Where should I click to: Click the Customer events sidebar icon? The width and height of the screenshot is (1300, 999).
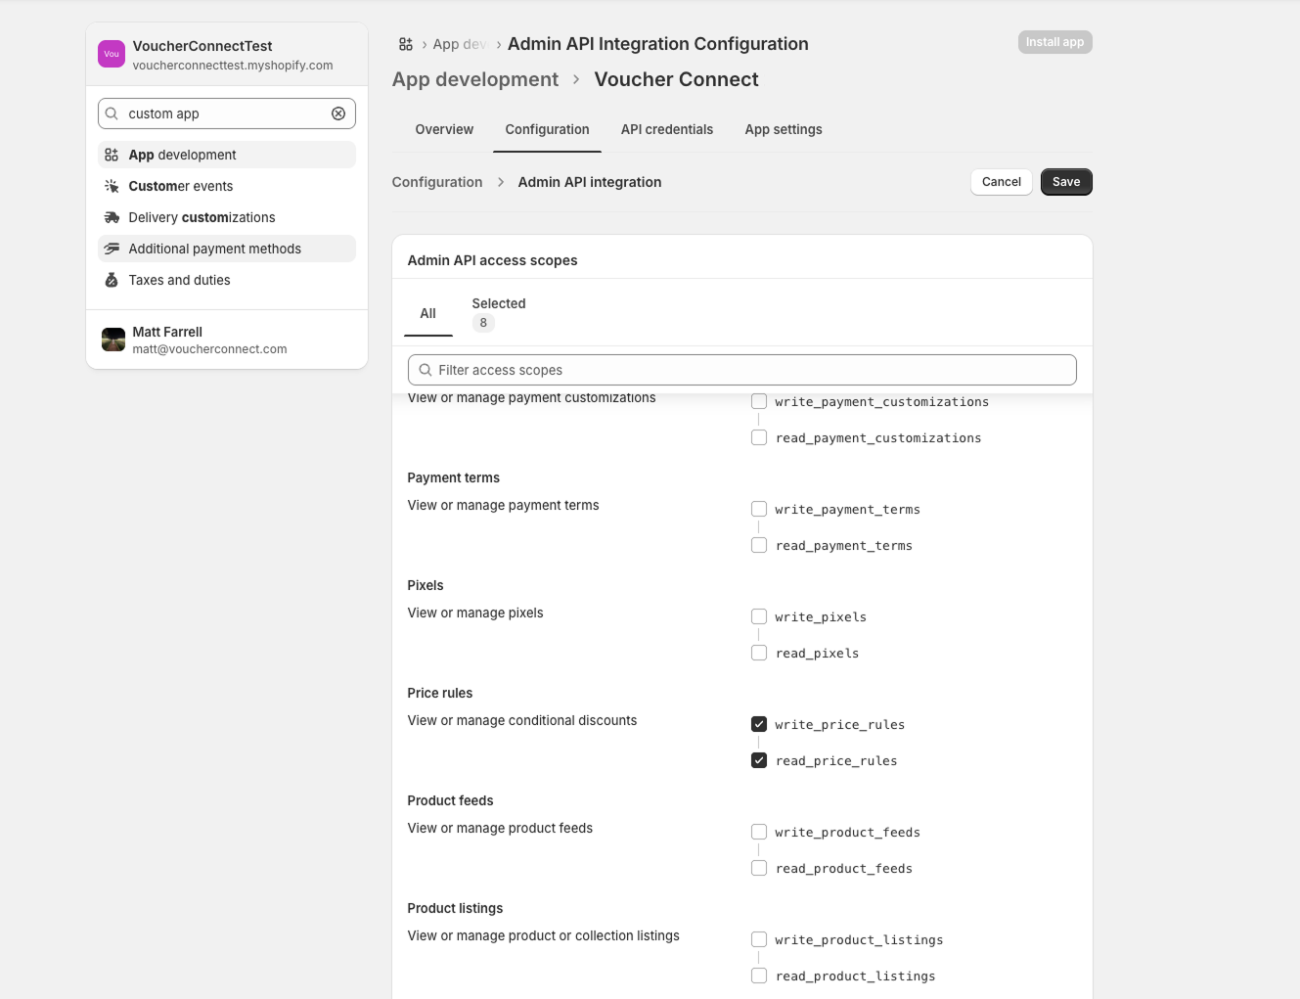tap(112, 186)
